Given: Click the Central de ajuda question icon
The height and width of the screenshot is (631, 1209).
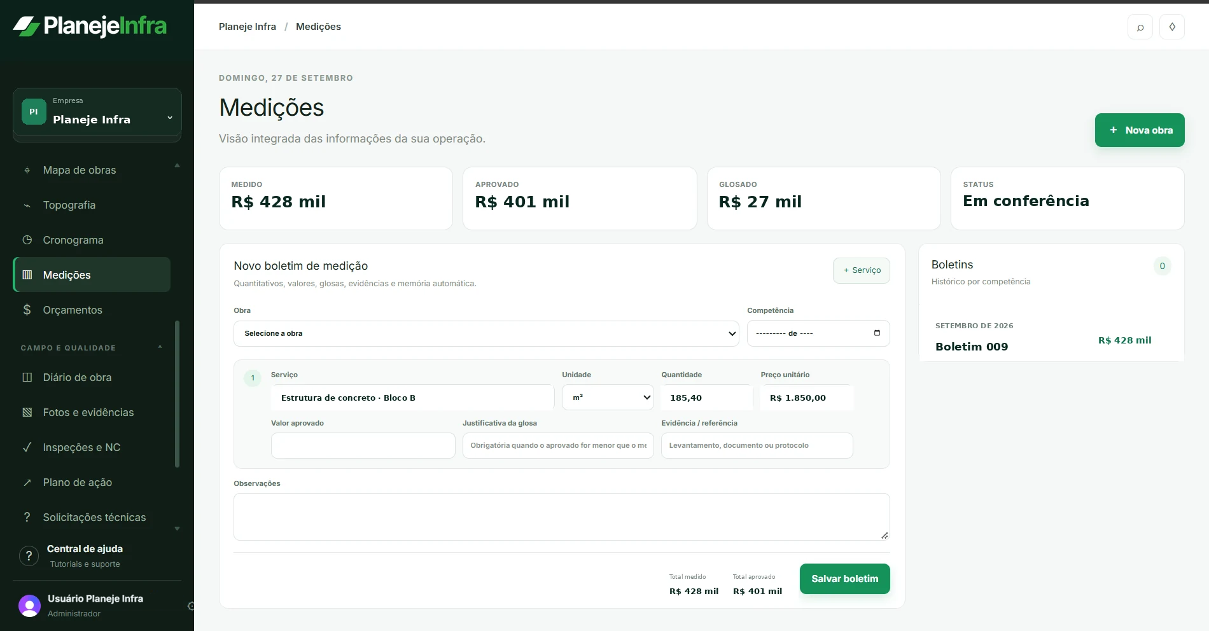Looking at the screenshot, I should pos(29,556).
